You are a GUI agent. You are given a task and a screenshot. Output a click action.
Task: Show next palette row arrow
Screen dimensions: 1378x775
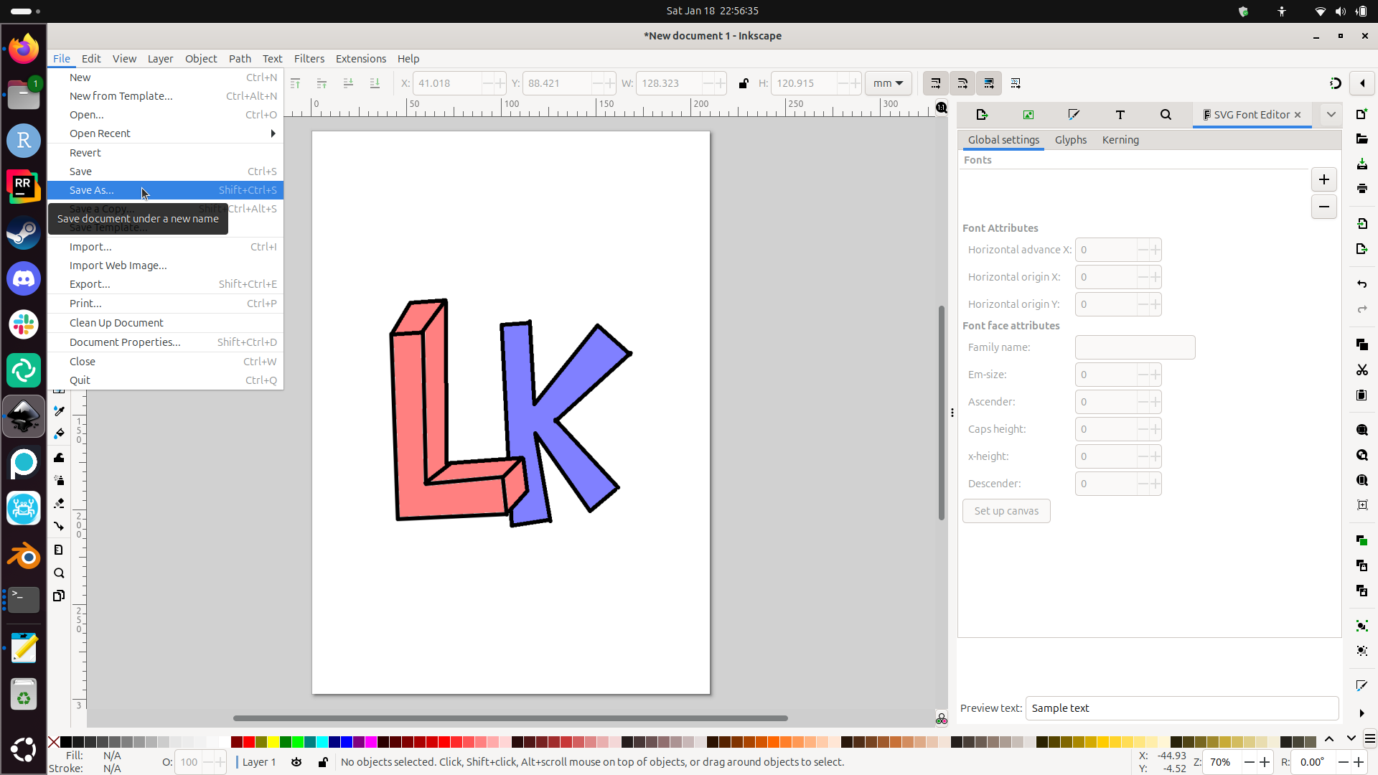pyautogui.click(x=1351, y=738)
